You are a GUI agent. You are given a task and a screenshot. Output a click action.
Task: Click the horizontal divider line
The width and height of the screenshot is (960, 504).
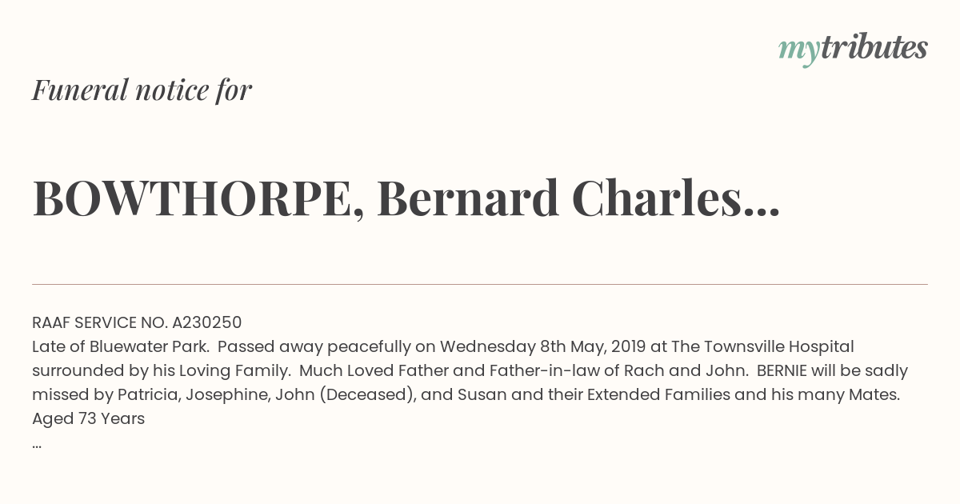(x=480, y=284)
